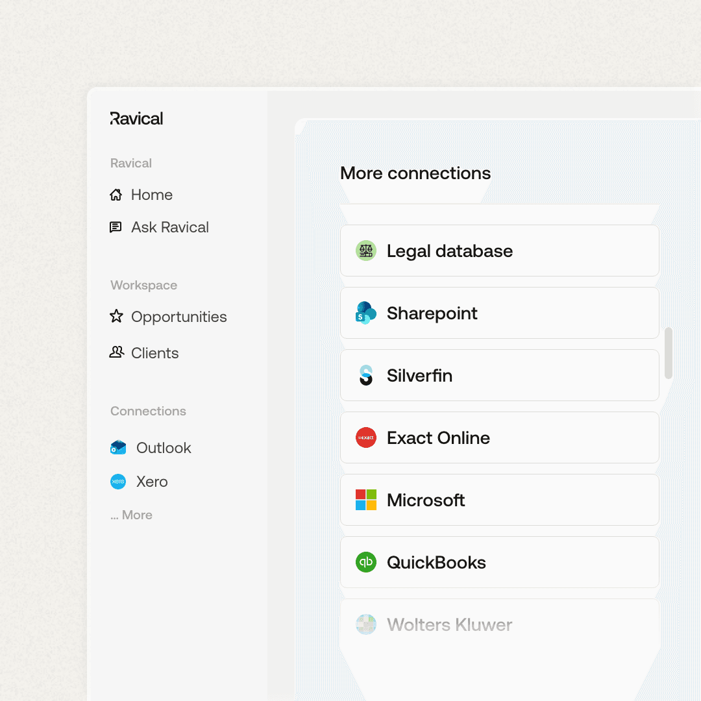
Task: Click the Xero logo icon
Action: (118, 482)
